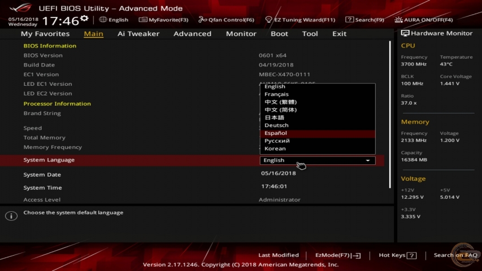Open the Tool tab
Screen dimensions: 482x271
[x=310, y=33]
